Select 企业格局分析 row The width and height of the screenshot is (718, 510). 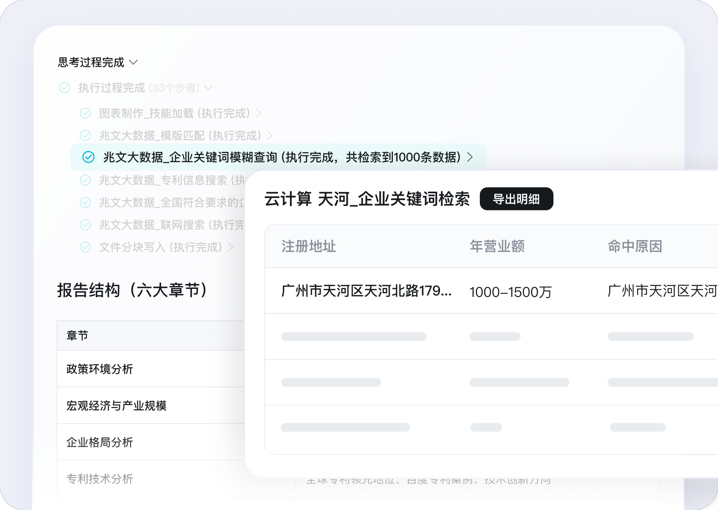pyautogui.click(x=150, y=442)
